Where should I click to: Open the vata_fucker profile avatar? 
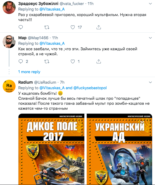[9, 8]
